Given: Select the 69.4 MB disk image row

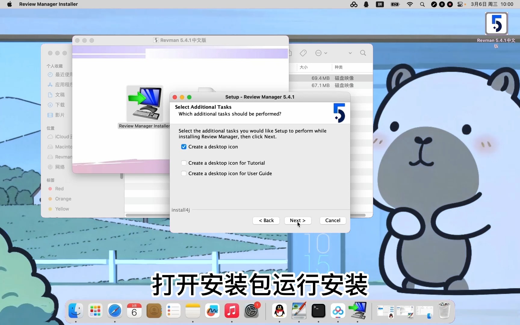Looking at the screenshot, I should pos(331,78).
